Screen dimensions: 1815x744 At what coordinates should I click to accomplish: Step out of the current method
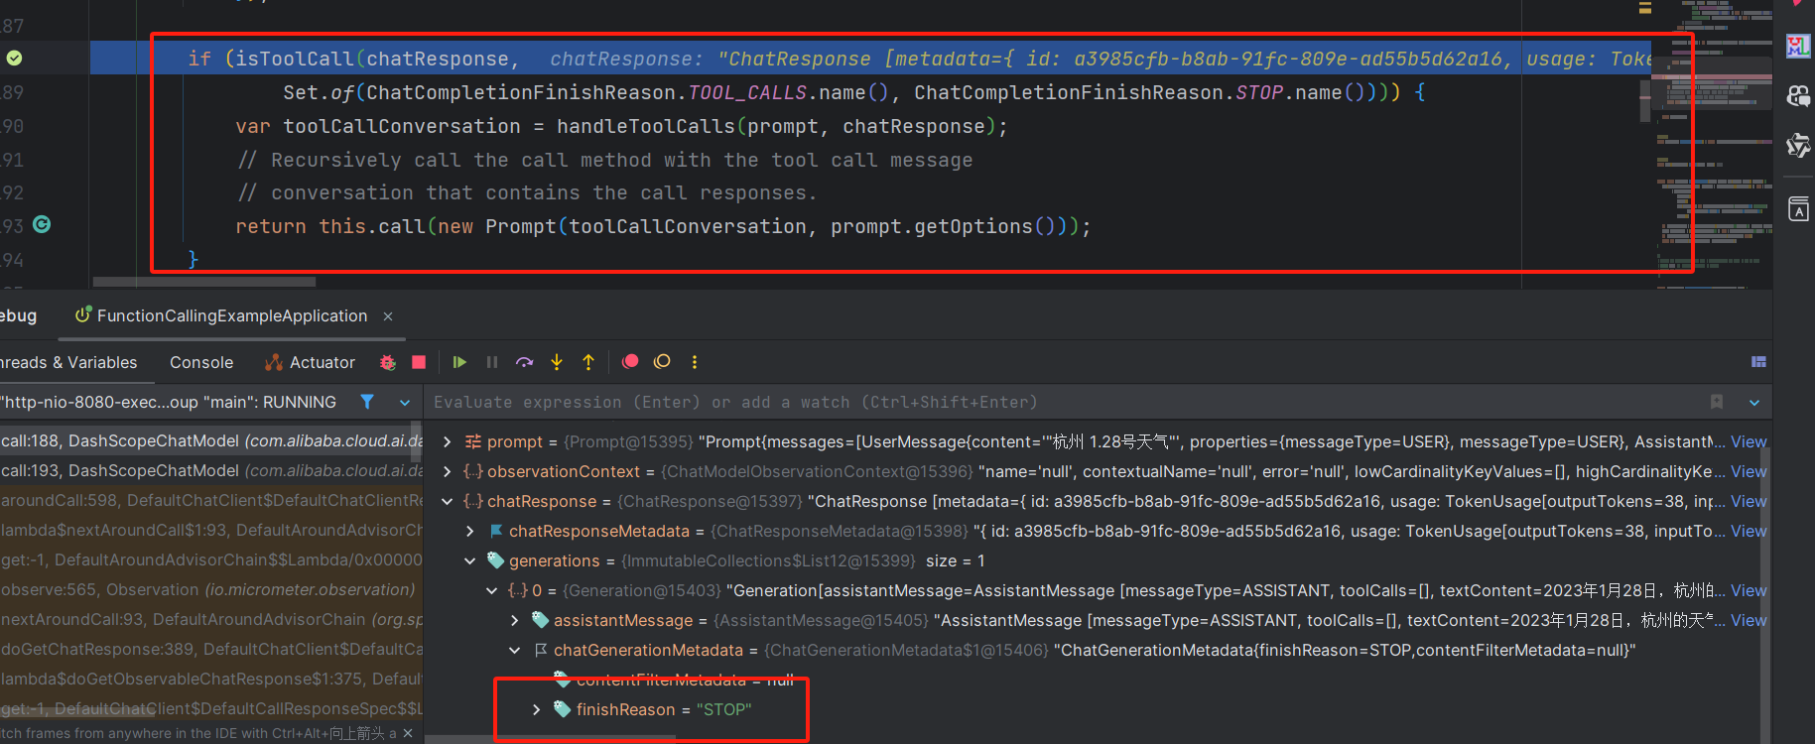588,363
